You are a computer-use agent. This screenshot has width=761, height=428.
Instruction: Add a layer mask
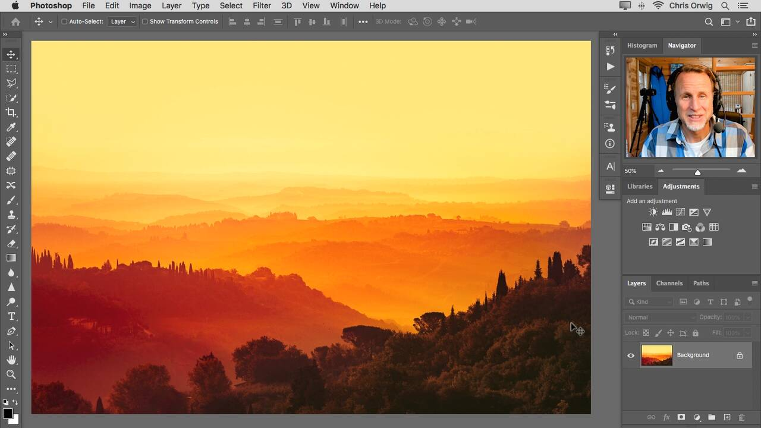click(x=681, y=417)
